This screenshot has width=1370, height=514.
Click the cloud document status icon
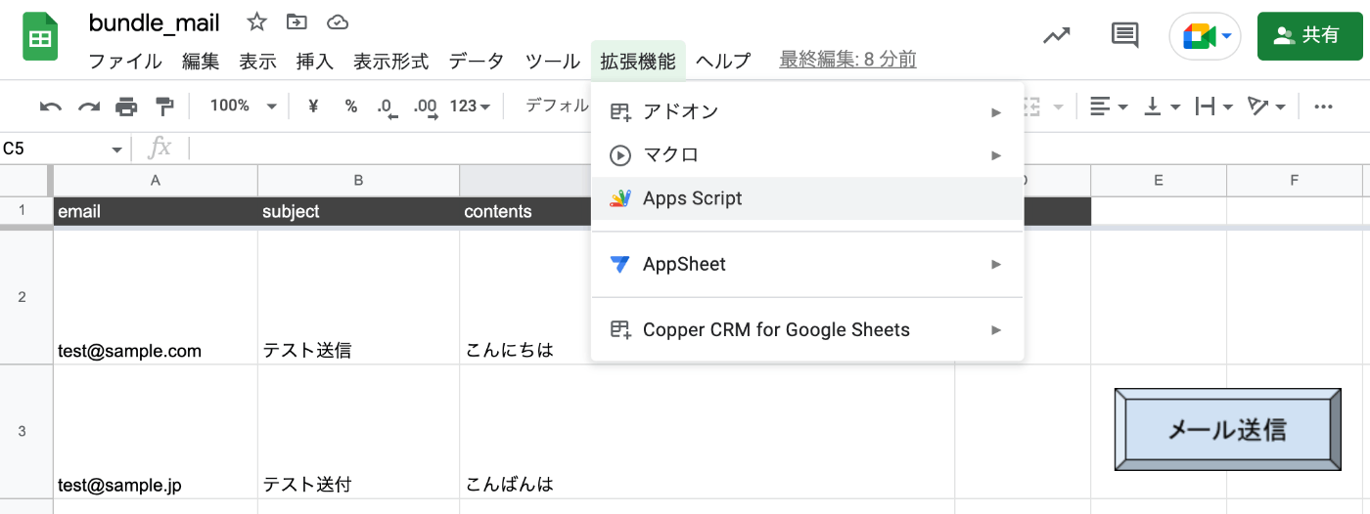coord(337,22)
